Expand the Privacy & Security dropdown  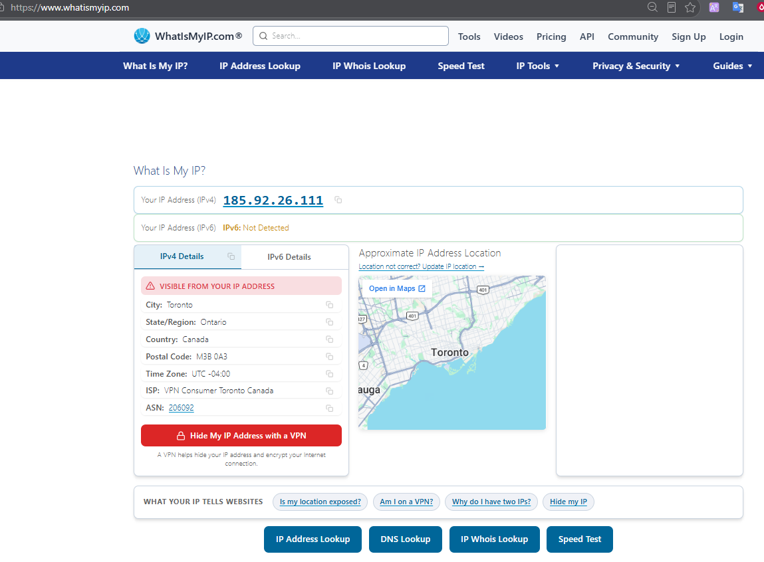click(x=636, y=66)
